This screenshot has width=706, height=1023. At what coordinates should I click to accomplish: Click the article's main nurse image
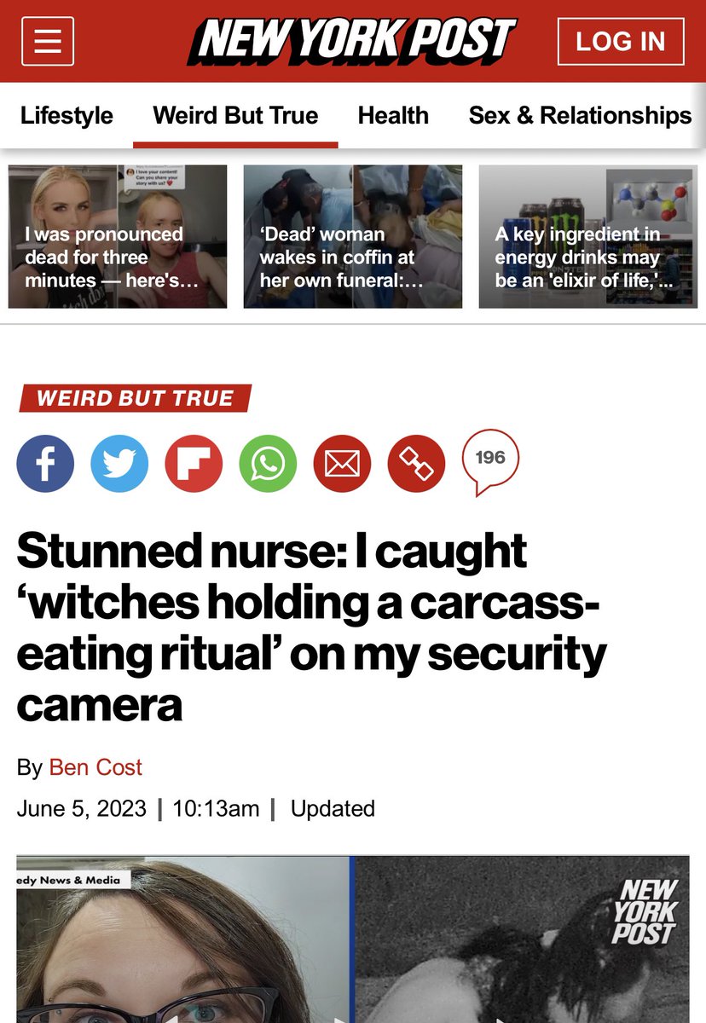[x=353, y=939]
